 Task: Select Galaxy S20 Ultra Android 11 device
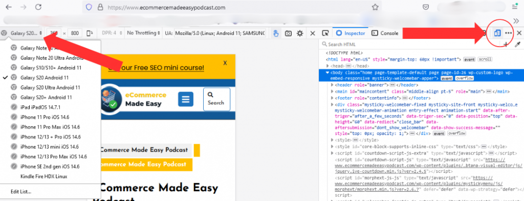(x=50, y=87)
